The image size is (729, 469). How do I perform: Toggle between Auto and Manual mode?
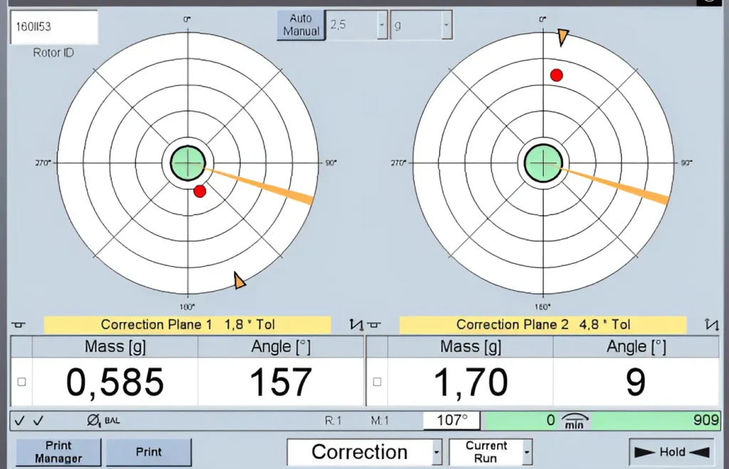coord(300,26)
